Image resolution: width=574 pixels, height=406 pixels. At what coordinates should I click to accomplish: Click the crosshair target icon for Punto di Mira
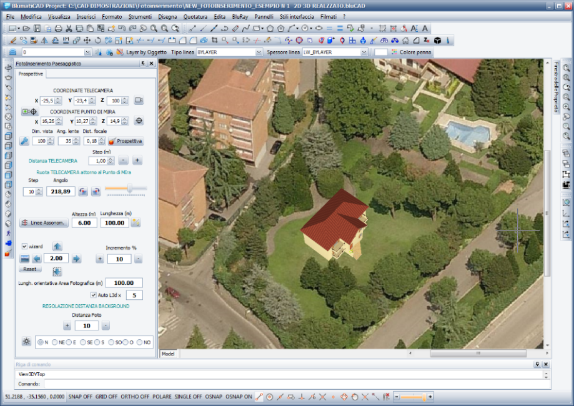click(x=139, y=121)
